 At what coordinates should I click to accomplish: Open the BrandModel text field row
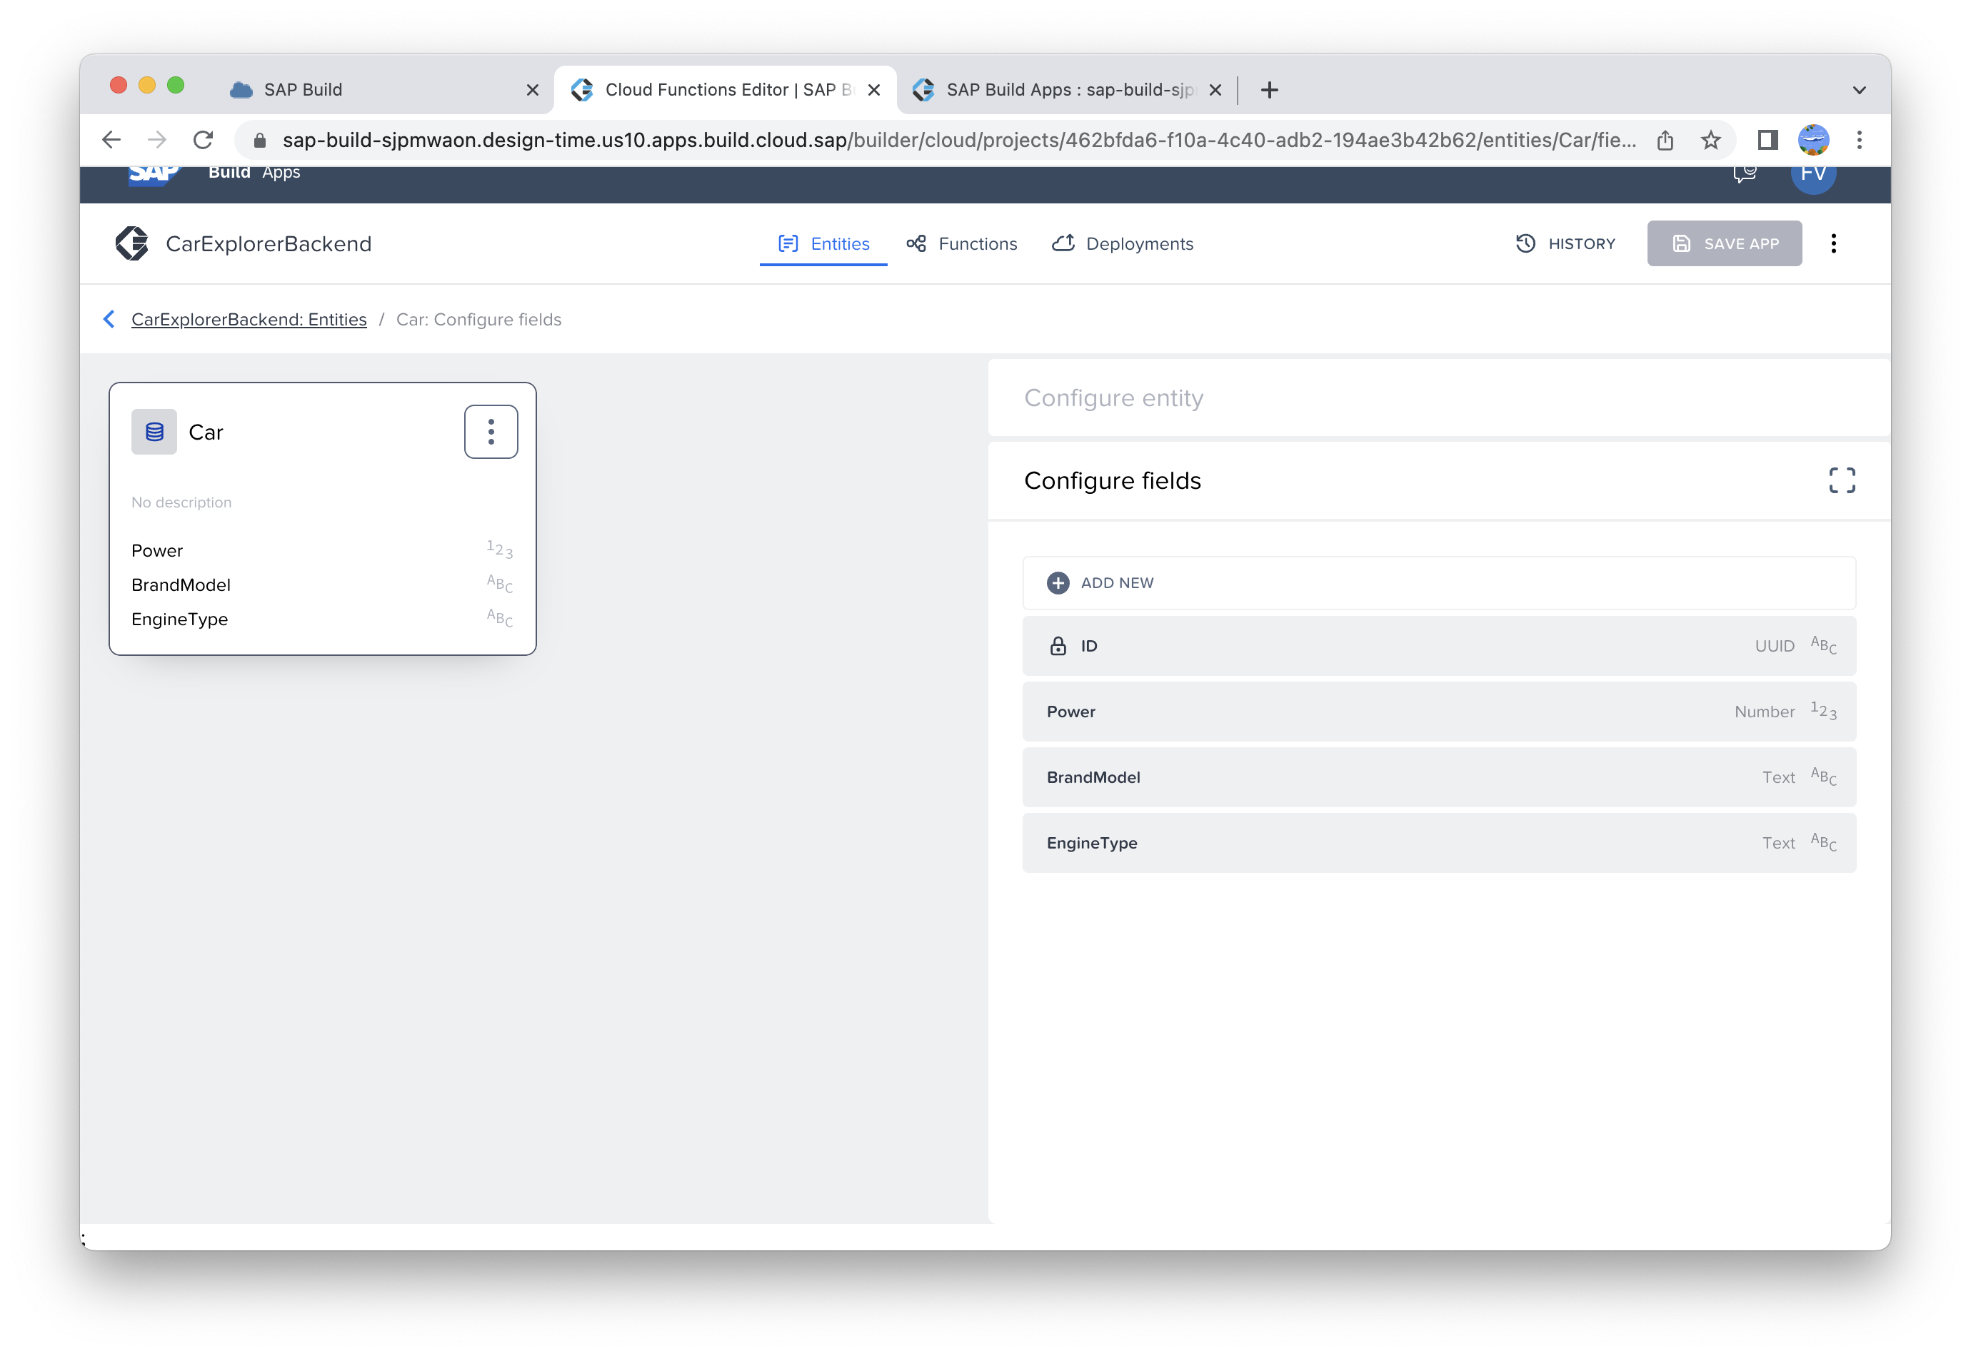(1438, 777)
